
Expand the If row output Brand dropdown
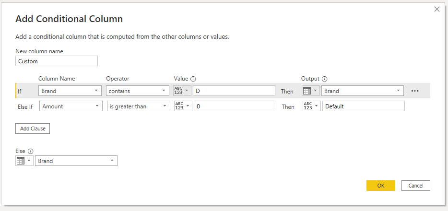click(x=363, y=91)
